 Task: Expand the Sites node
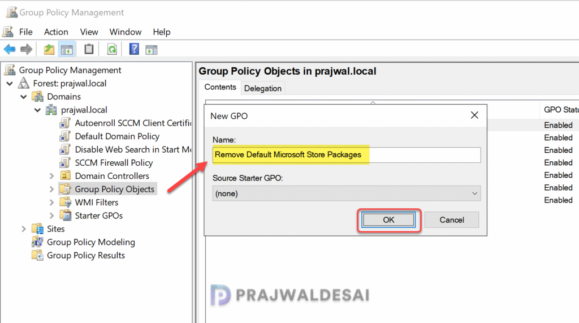(24, 229)
